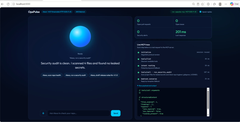The image size is (240, 122).
Task: Click the Security alerts count
Action: (138, 32)
